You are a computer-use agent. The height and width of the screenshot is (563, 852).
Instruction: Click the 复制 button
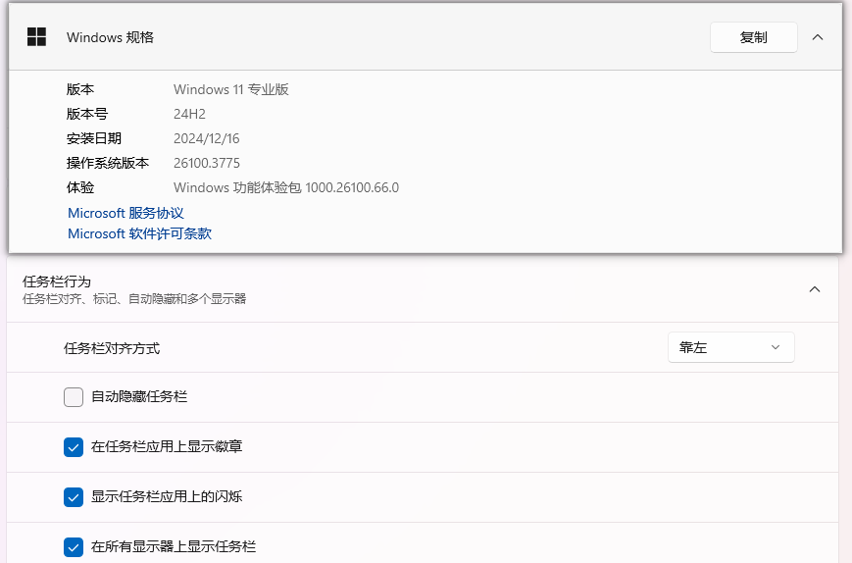click(753, 37)
